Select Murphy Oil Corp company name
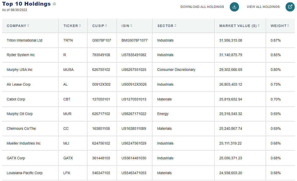 [20, 114]
